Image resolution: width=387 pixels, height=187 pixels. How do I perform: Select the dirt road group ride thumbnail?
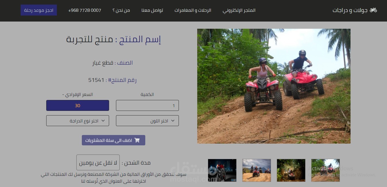[257, 170]
